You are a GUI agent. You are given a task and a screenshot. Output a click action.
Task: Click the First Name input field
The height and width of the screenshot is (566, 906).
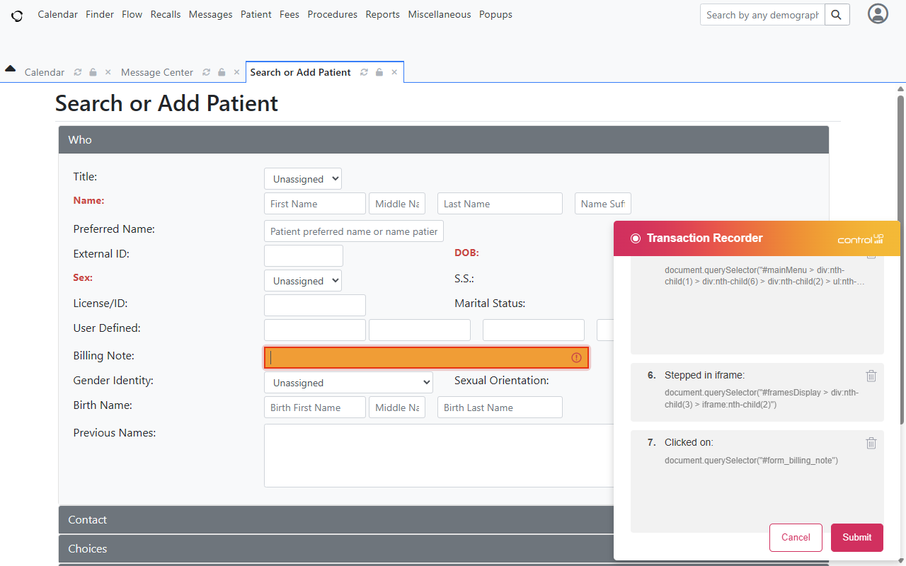(x=314, y=203)
